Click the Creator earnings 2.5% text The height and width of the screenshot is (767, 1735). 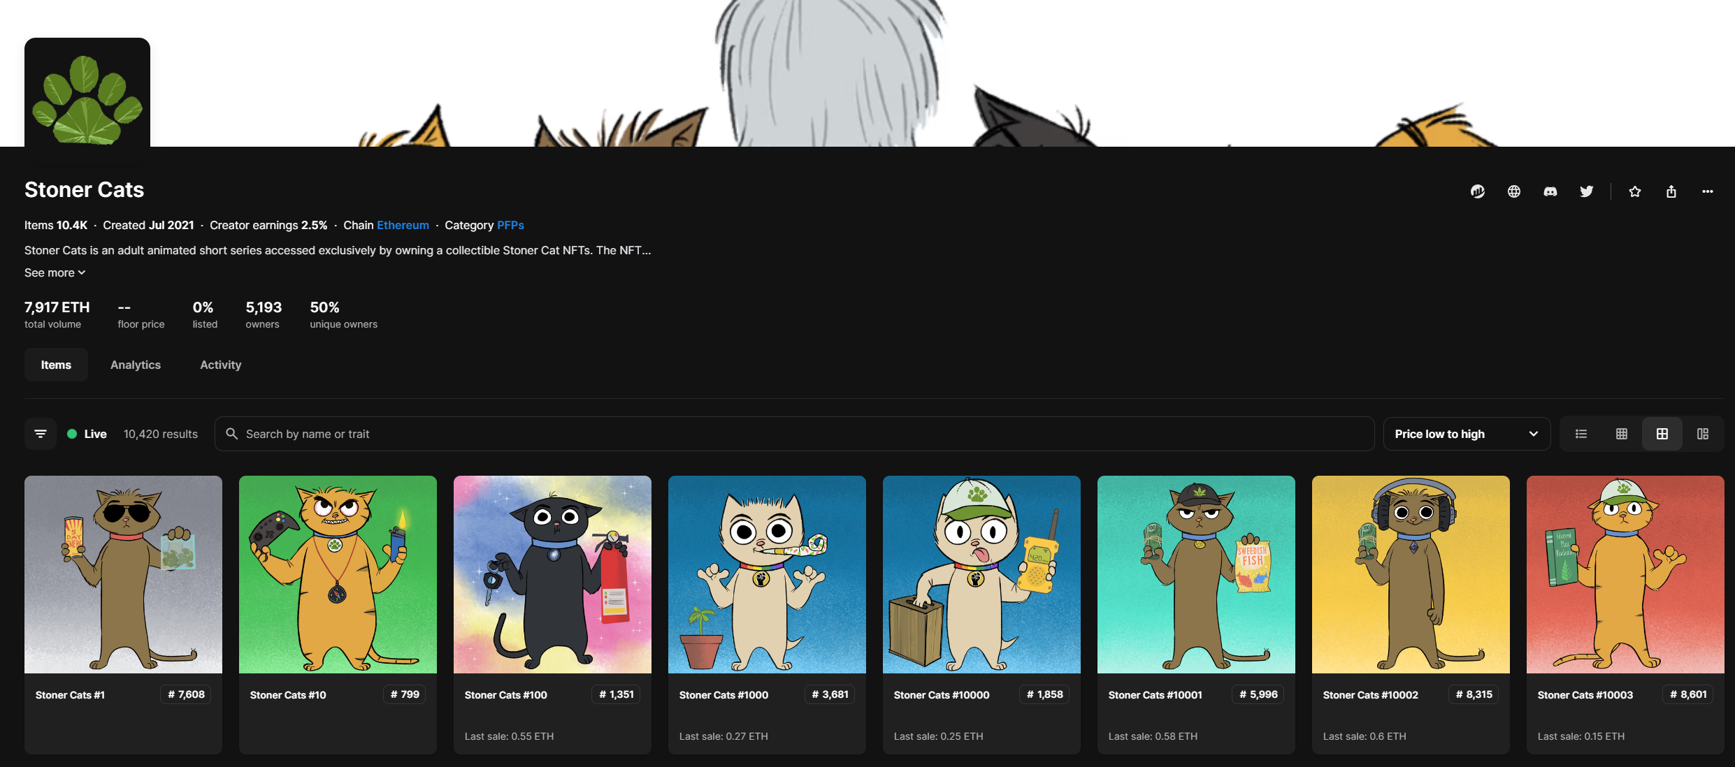(268, 225)
